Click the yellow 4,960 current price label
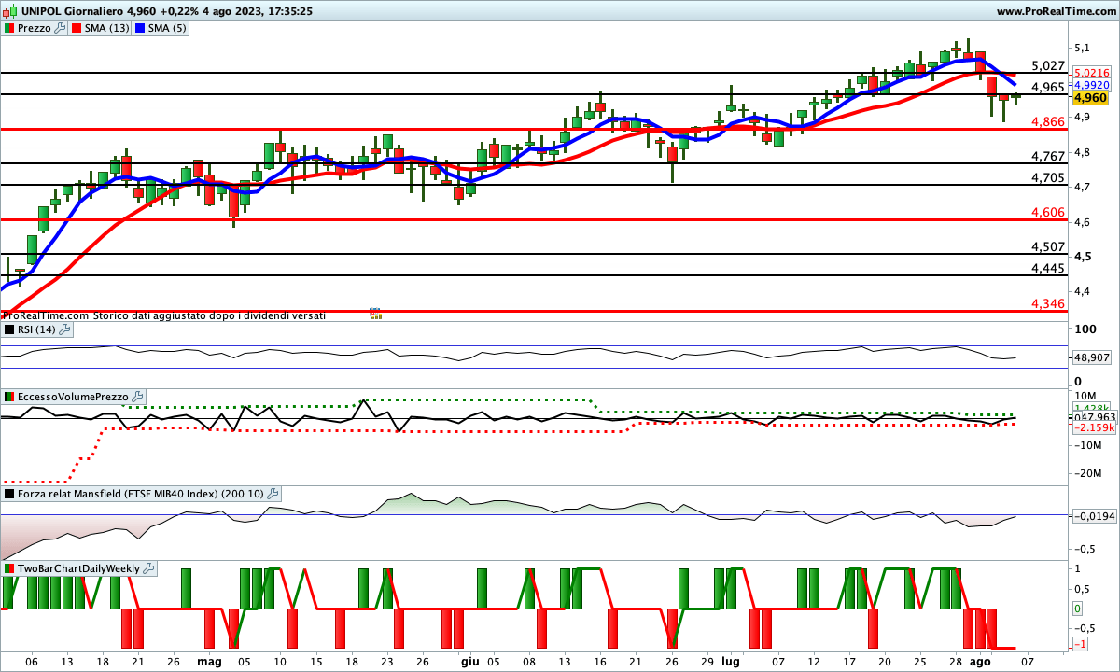The width and height of the screenshot is (1120, 672). (1090, 98)
